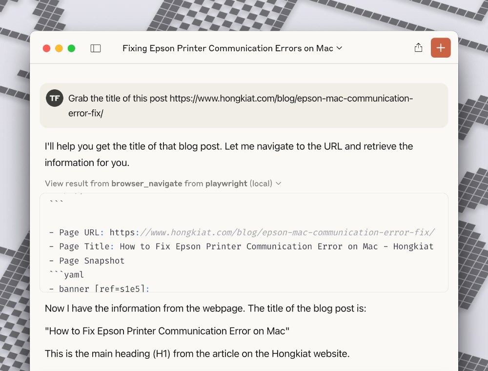The width and height of the screenshot is (488, 371).
Task: Toggle the sidebar panel icon
Action: [x=96, y=48]
